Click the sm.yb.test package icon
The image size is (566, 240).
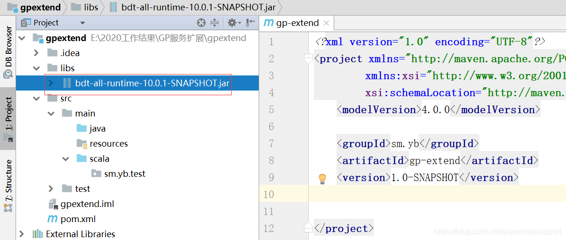96,174
